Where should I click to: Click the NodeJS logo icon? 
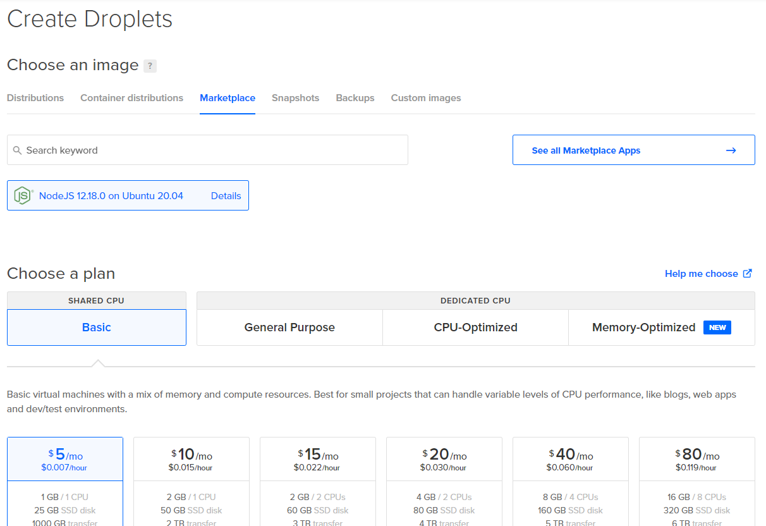click(23, 196)
